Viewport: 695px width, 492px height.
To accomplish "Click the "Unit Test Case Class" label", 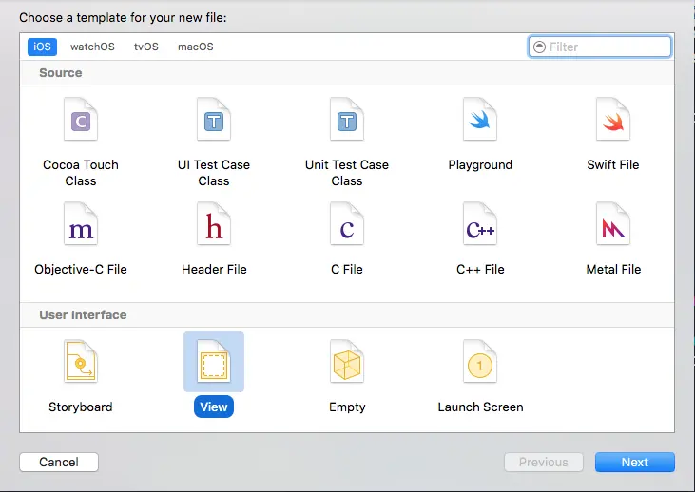I will 347,173.
